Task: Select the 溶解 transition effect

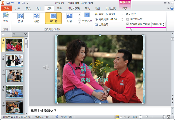Action: 20,18
